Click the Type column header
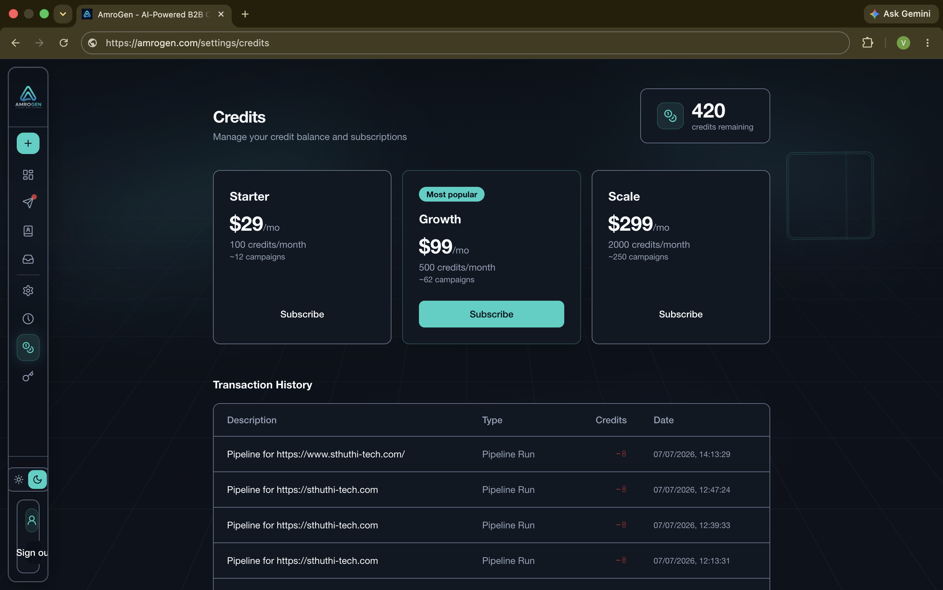This screenshot has width=943, height=590. [x=492, y=420]
